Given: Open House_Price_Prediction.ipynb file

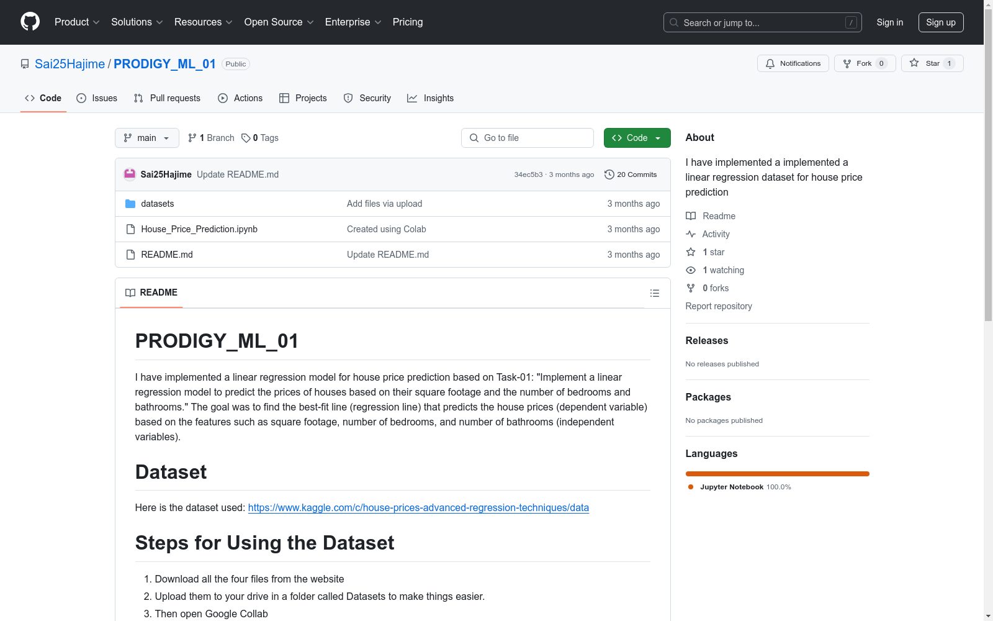Looking at the screenshot, I should pos(199,229).
